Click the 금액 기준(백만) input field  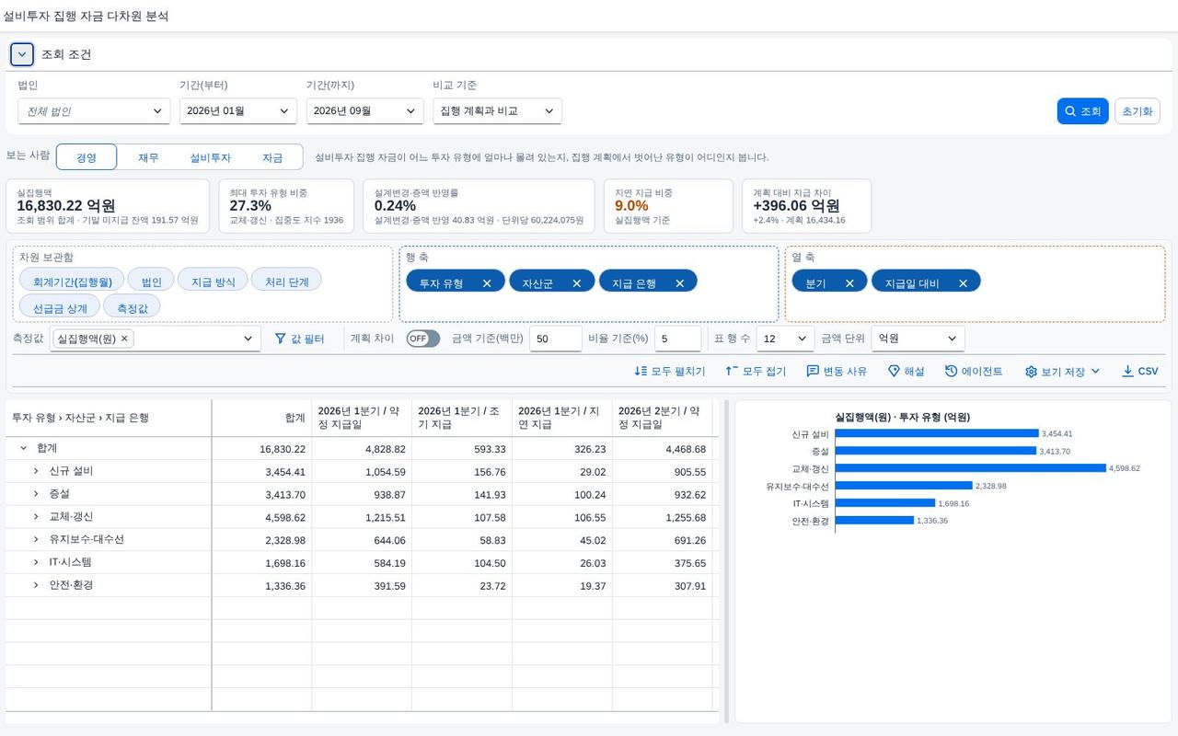click(x=556, y=339)
